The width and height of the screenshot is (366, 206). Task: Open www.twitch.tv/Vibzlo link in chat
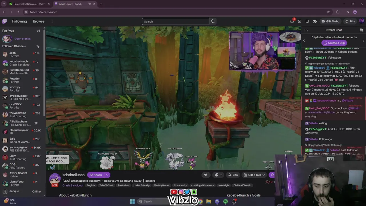[x=322, y=112]
